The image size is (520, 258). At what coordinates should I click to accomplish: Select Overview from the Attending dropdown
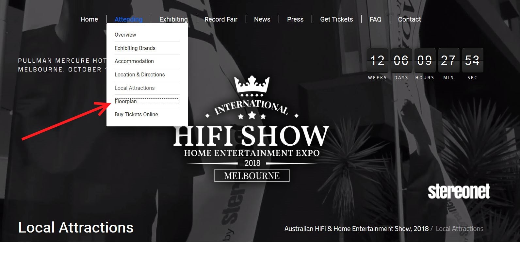pos(125,35)
